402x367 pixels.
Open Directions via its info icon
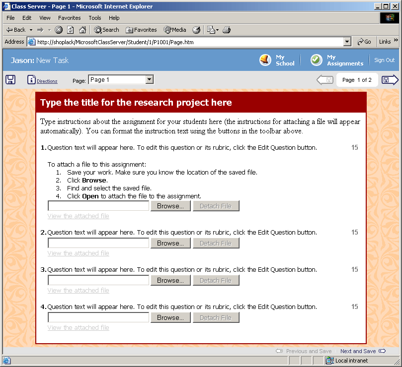click(31, 80)
